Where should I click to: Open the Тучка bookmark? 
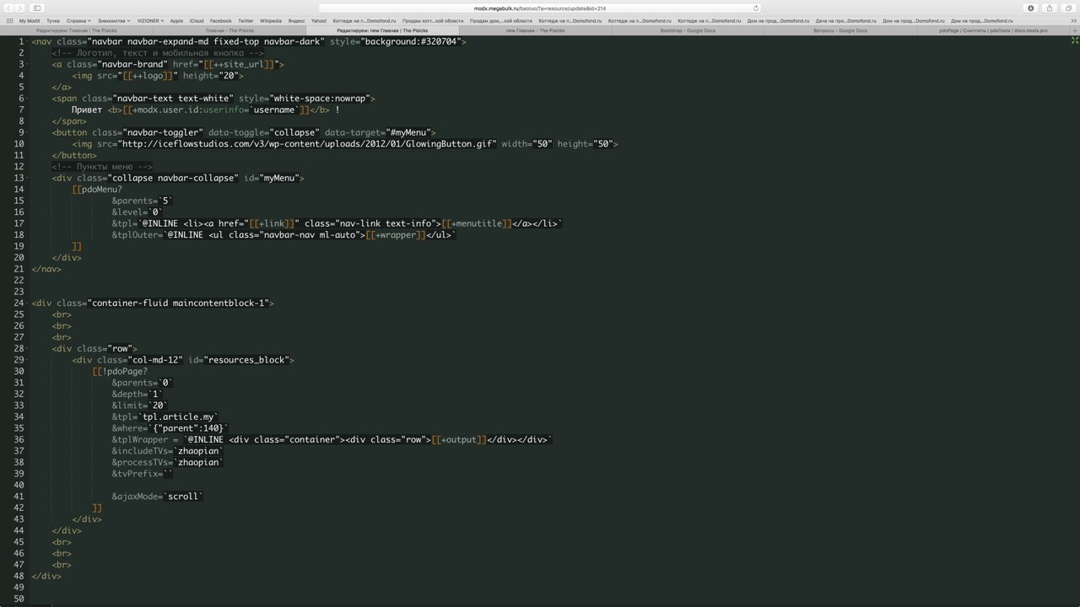tap(53, 20)
